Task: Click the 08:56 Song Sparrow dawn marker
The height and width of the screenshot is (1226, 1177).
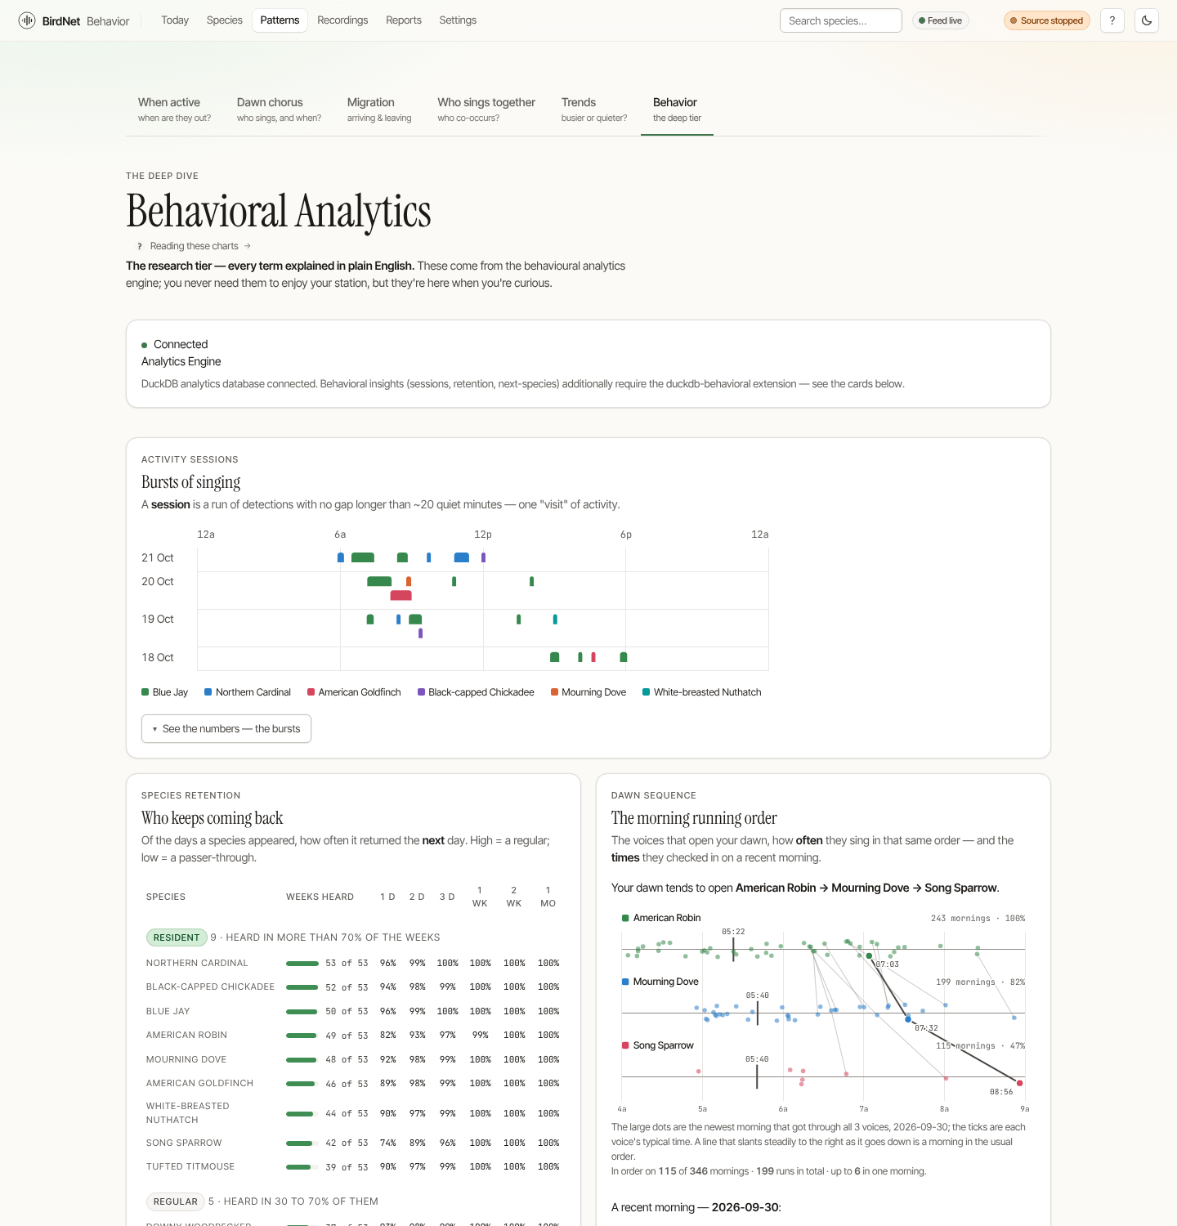Action: [x=1019, y=1083]
